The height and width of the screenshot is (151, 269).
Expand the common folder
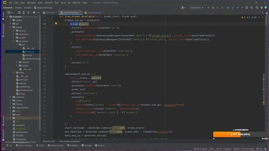[x=10, y=97]
